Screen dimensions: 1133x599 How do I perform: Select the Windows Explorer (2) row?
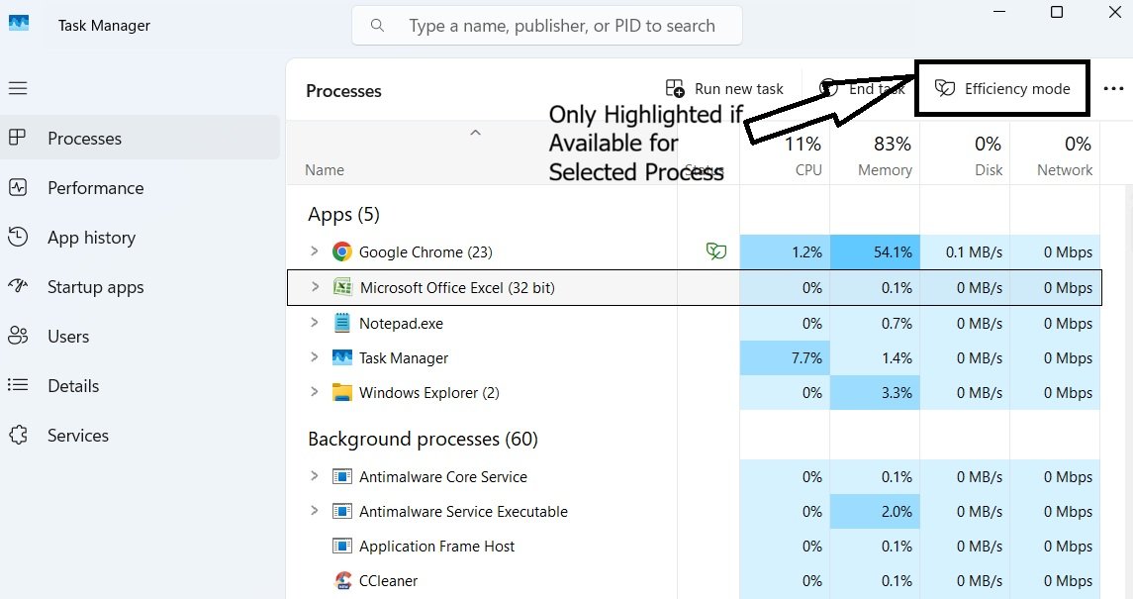click(x=694, y=392)
